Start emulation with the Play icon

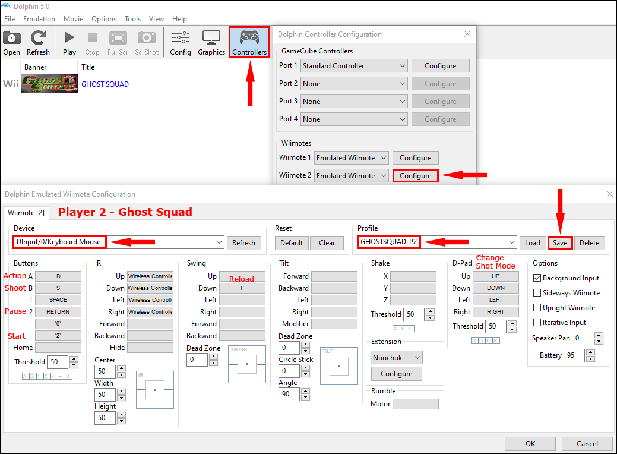(69, 43)
